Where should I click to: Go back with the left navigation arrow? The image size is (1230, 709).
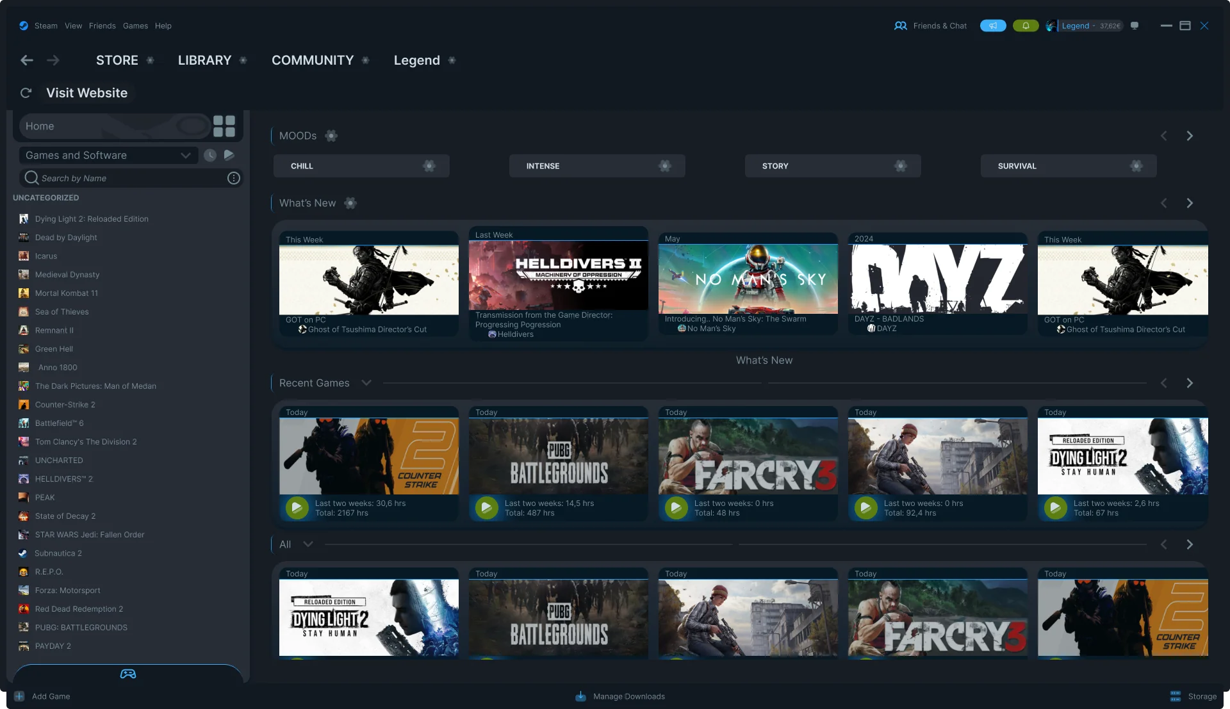coord(27,60)
